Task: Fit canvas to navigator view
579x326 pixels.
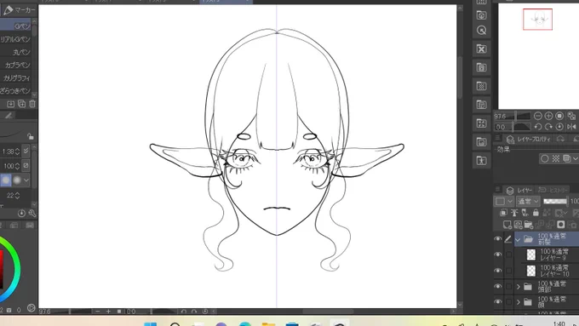Action: coord(559,116)
